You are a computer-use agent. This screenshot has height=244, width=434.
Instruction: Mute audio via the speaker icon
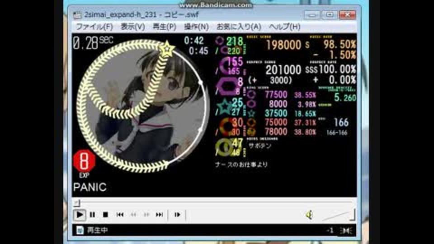pyautogui.click(x=309, y=215)
